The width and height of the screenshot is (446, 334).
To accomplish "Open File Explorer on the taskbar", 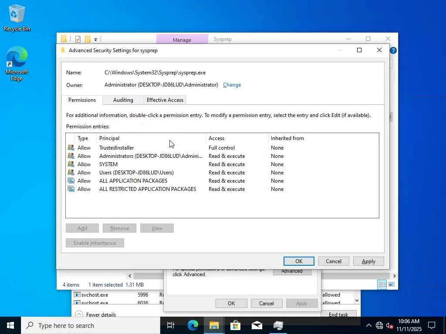I will point(214,325).
